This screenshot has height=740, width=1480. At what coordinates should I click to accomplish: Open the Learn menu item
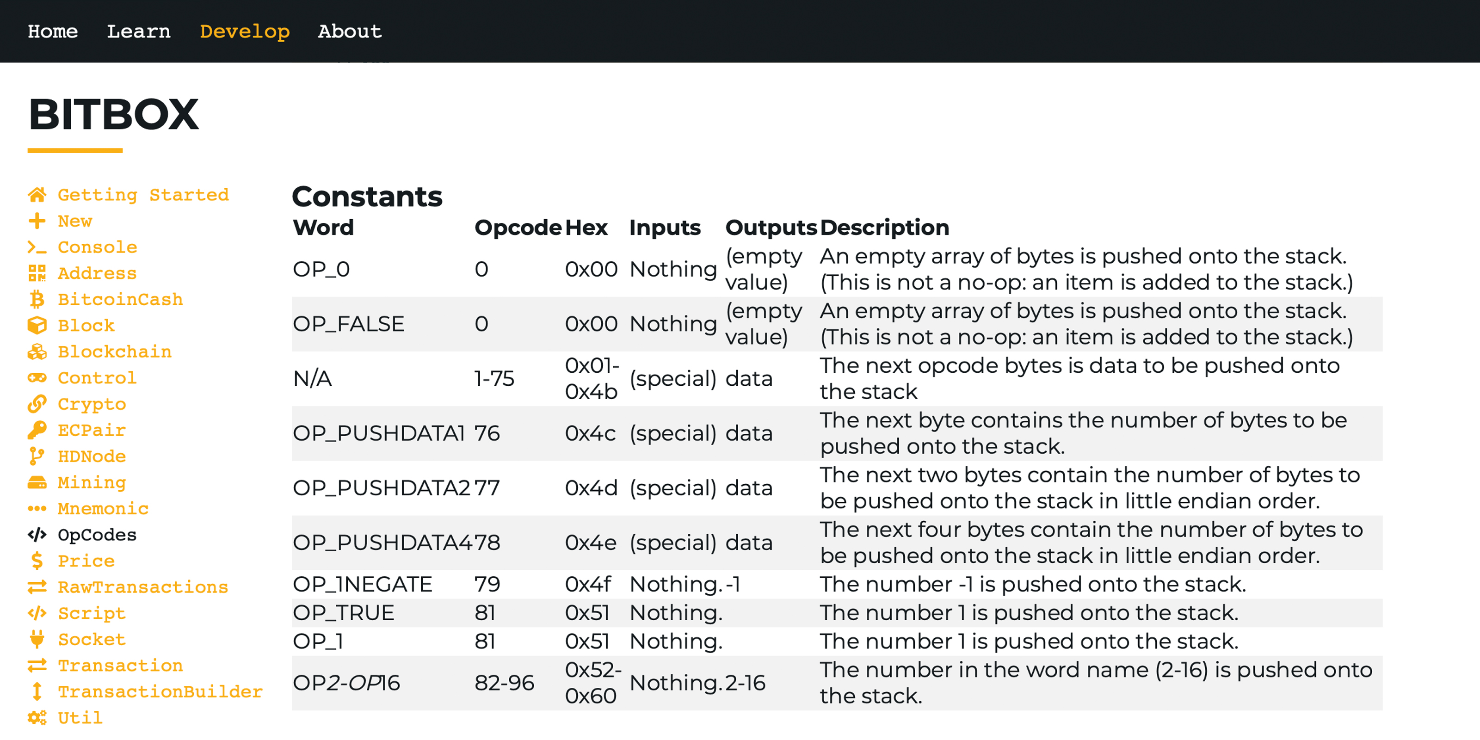click(x=138, y=31)
